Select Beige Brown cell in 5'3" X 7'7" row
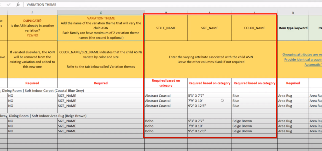 (255, 121)
